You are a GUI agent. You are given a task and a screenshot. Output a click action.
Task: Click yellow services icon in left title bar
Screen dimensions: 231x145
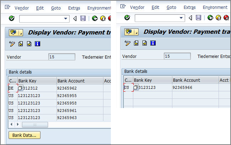(x=14, y=33)
